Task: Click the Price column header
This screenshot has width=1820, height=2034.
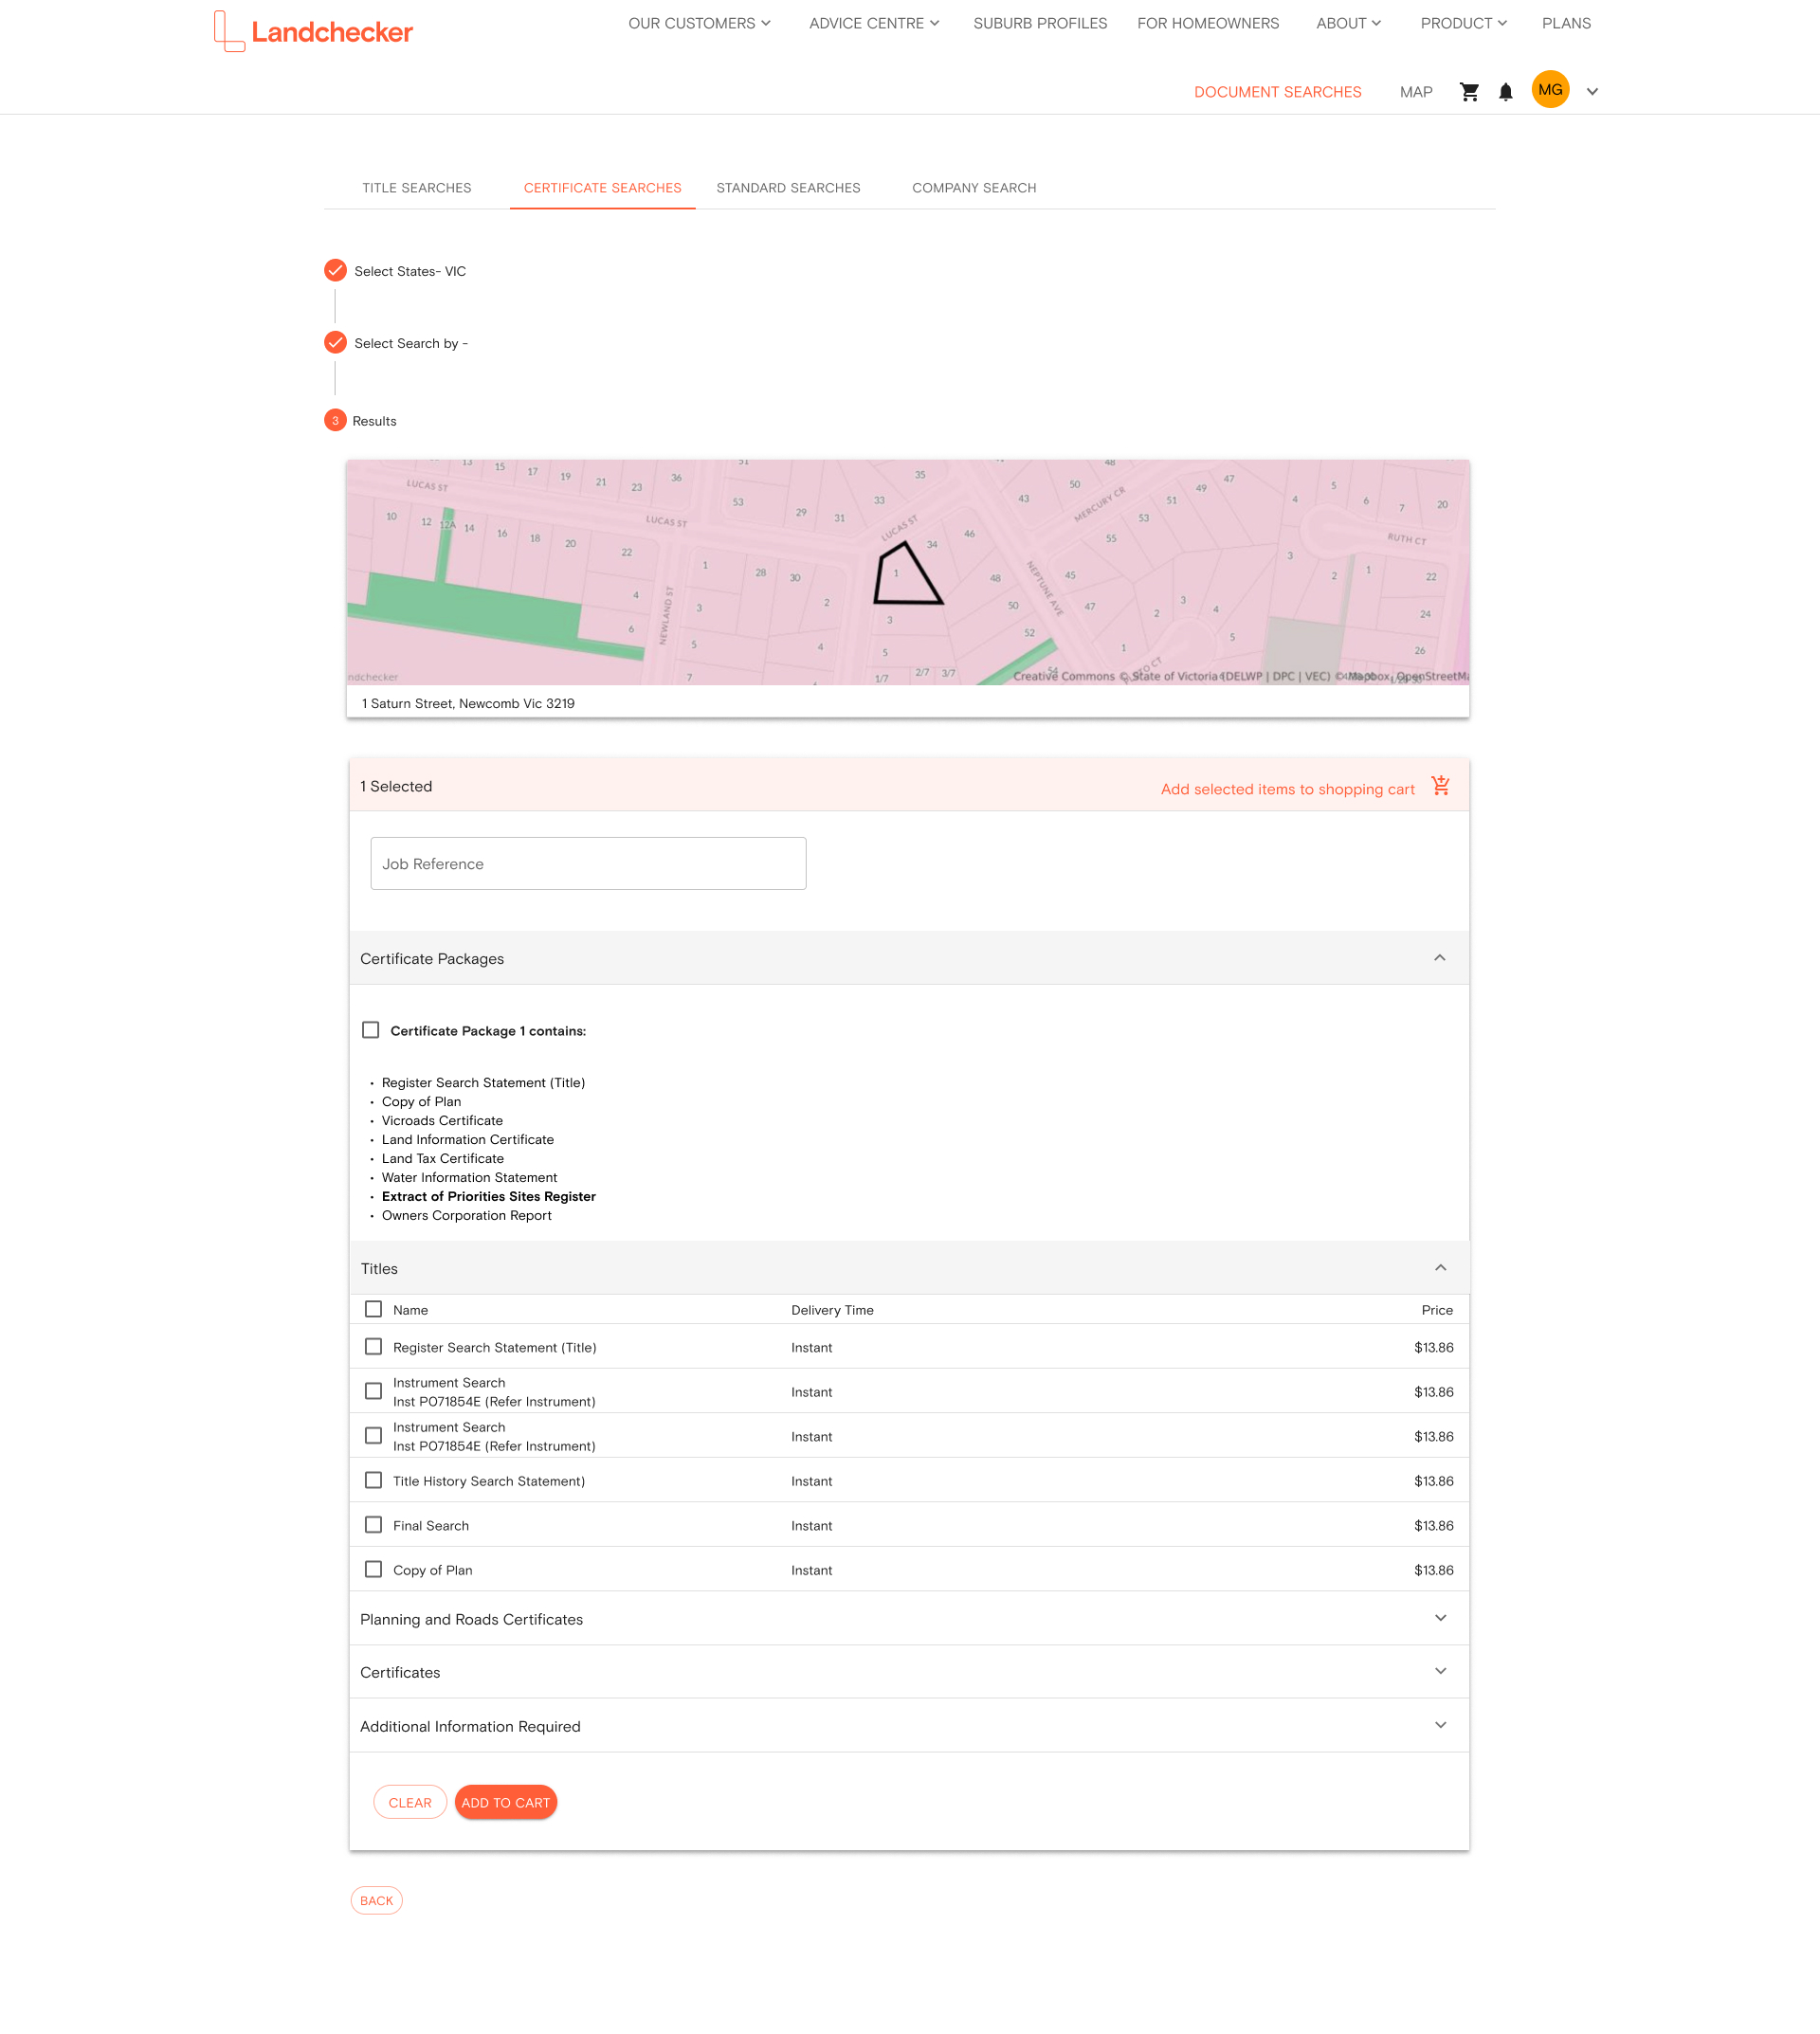Action: tap(1437, 1310)
